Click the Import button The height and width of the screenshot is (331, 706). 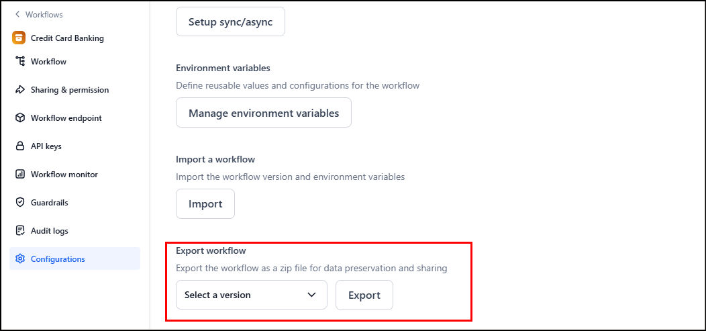pyautogui.click(x=205, y=204)
